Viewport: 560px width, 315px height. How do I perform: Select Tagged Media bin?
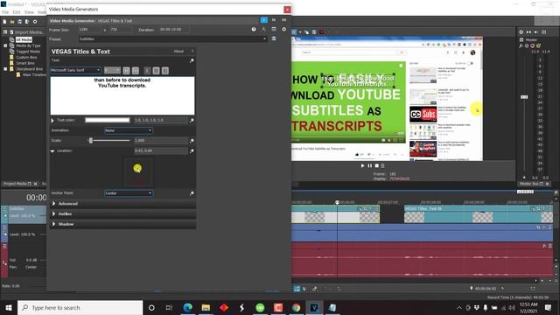(28, 52)
